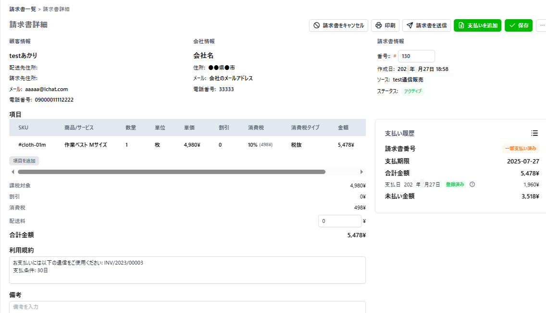Click the アクティブ status badge
The image size is (546, 313).
tap(413, 91)
